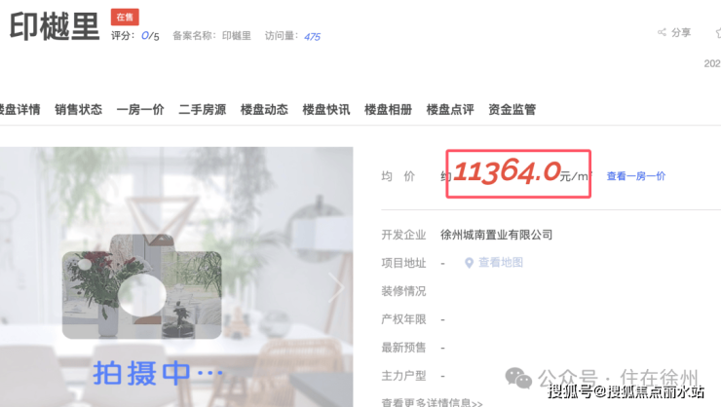Open the 查看地图 link
The image size is (721, 407).
[x=501, y=262]
